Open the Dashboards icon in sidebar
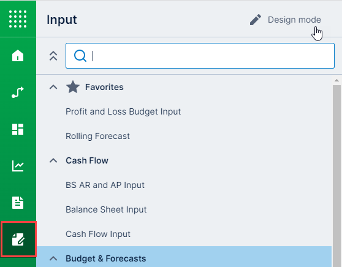Screen dimensions: 342x267 tap(18, 129)
